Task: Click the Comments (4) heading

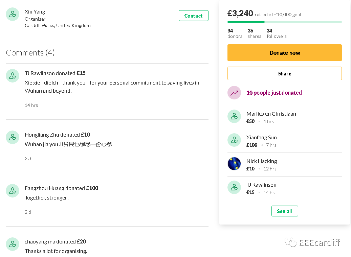Action: pyautogui.click(x=30, y=53)
